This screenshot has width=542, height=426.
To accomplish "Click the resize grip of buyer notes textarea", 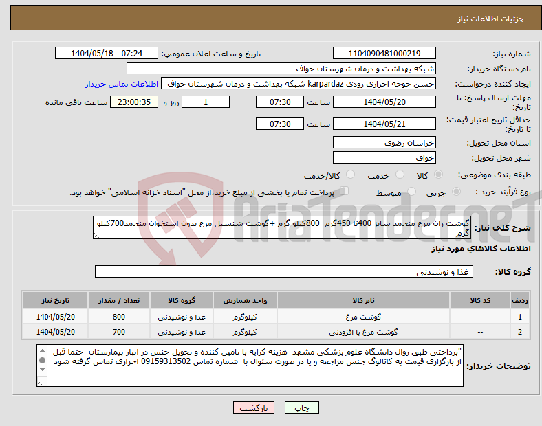I will pyautogui.click(x=40, y=383).
